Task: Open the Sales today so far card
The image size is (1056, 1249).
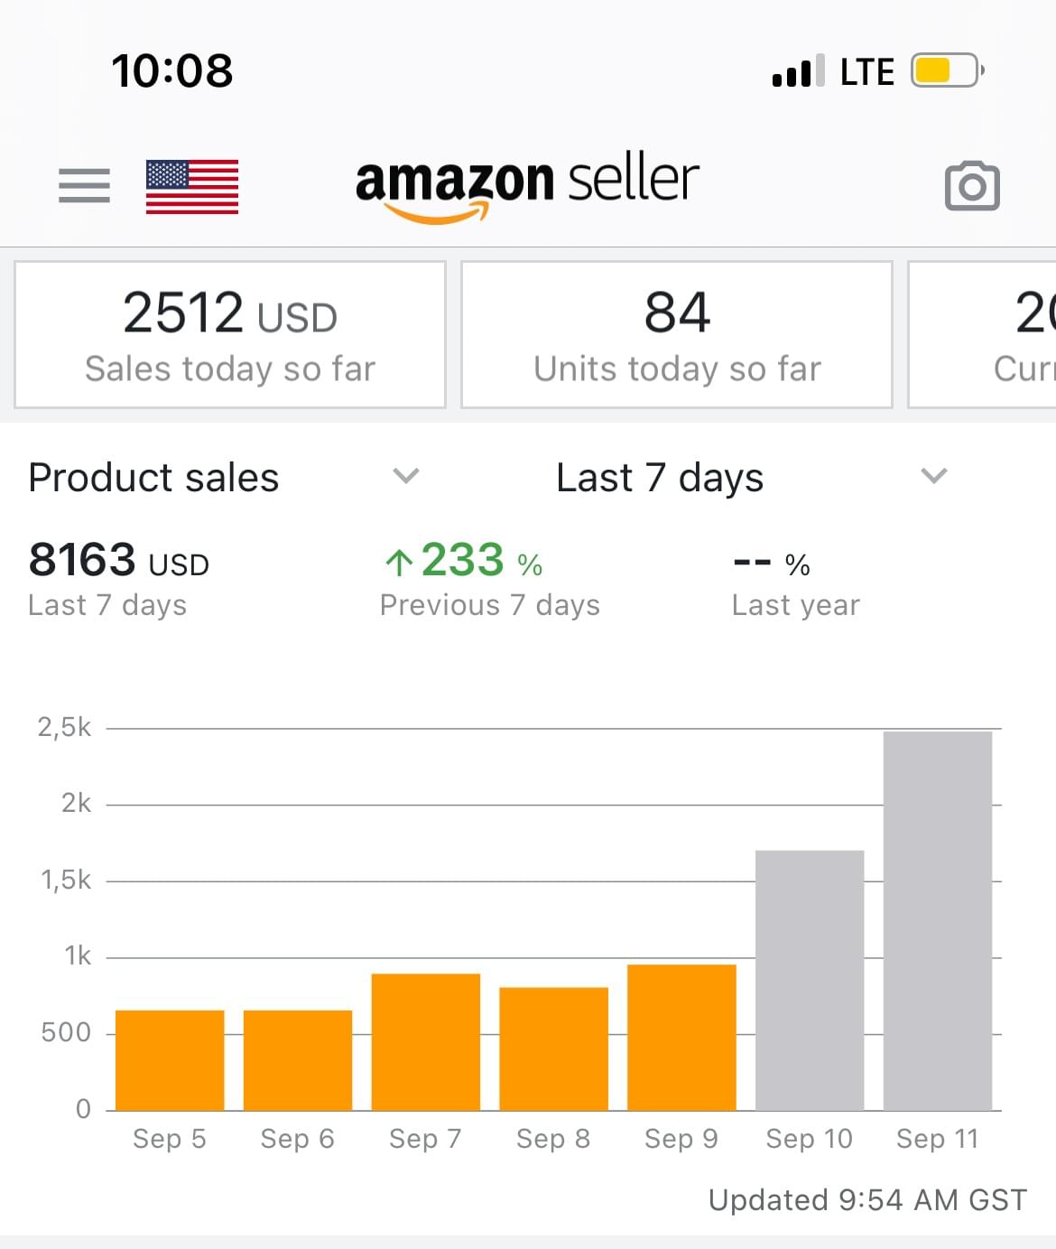Action: [x=230, y=334]
